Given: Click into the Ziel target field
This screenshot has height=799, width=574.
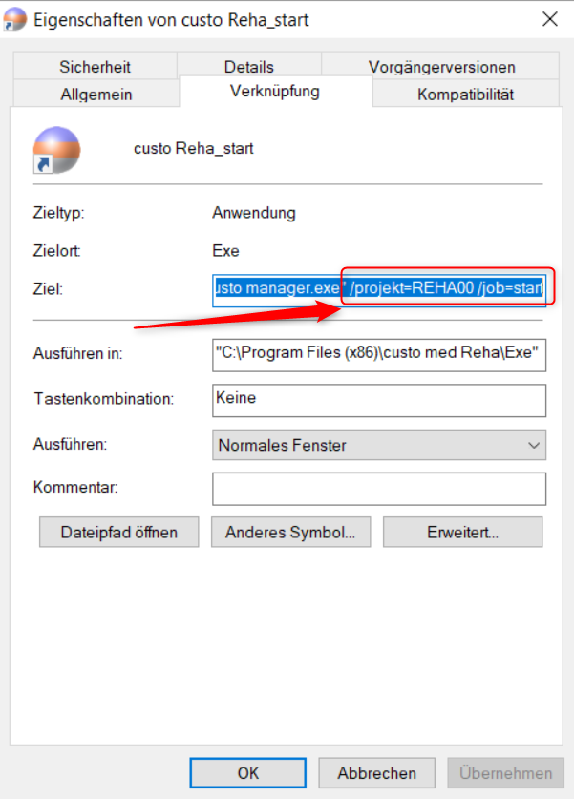Looking at the screenshot, I should (x=379, y=290).
